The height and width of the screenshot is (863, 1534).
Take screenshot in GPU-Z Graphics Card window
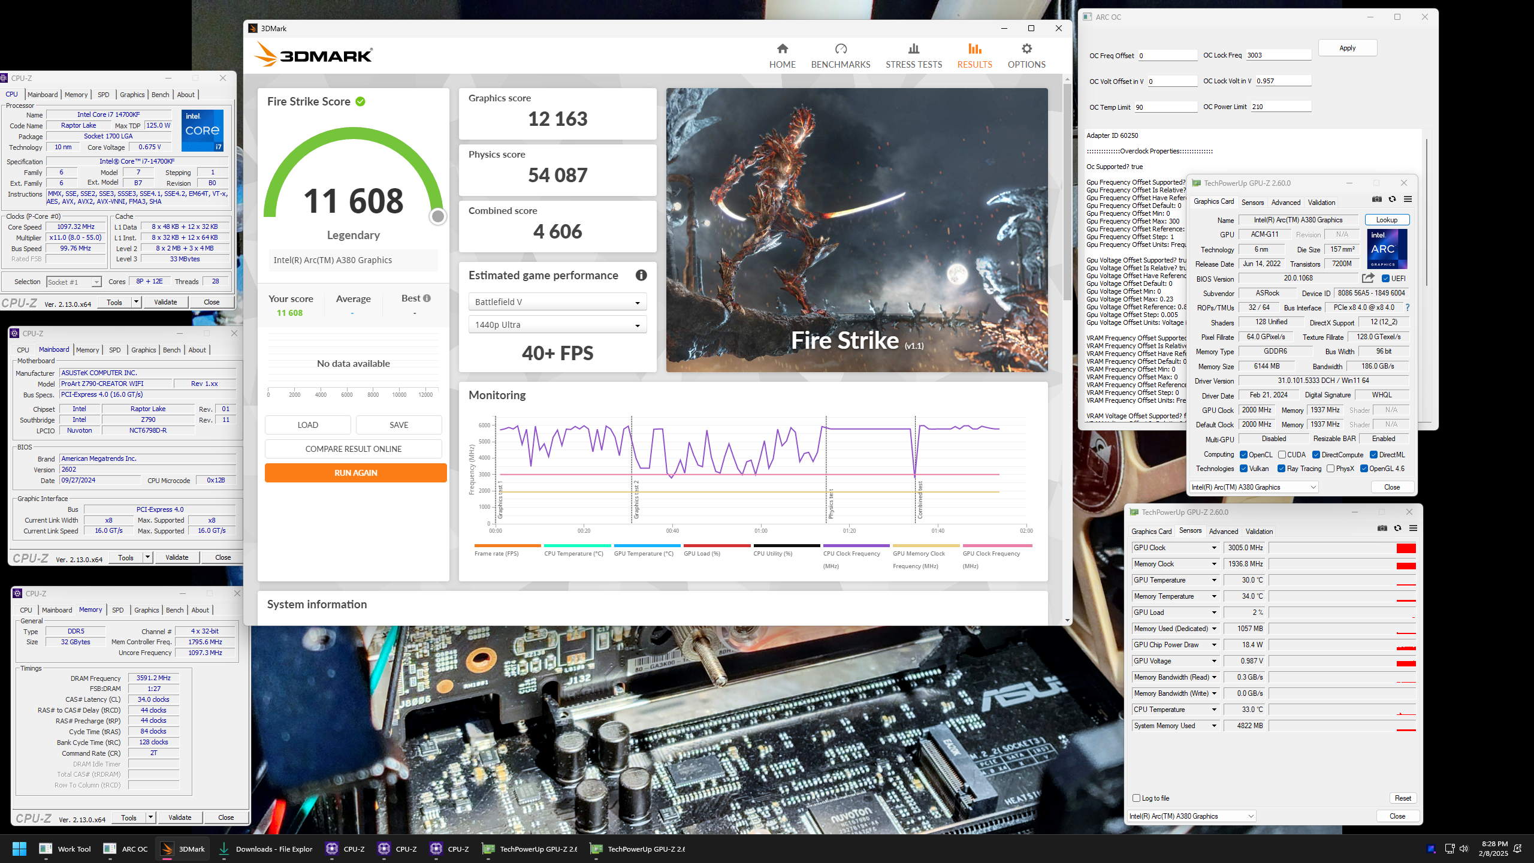click(1377, 199)
